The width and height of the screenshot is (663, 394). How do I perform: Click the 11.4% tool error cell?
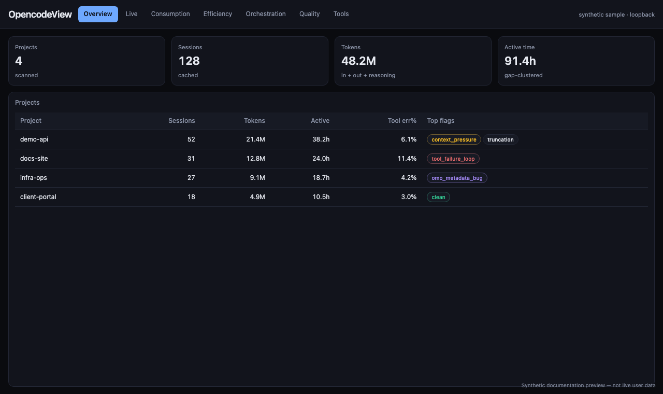point(407,159)
